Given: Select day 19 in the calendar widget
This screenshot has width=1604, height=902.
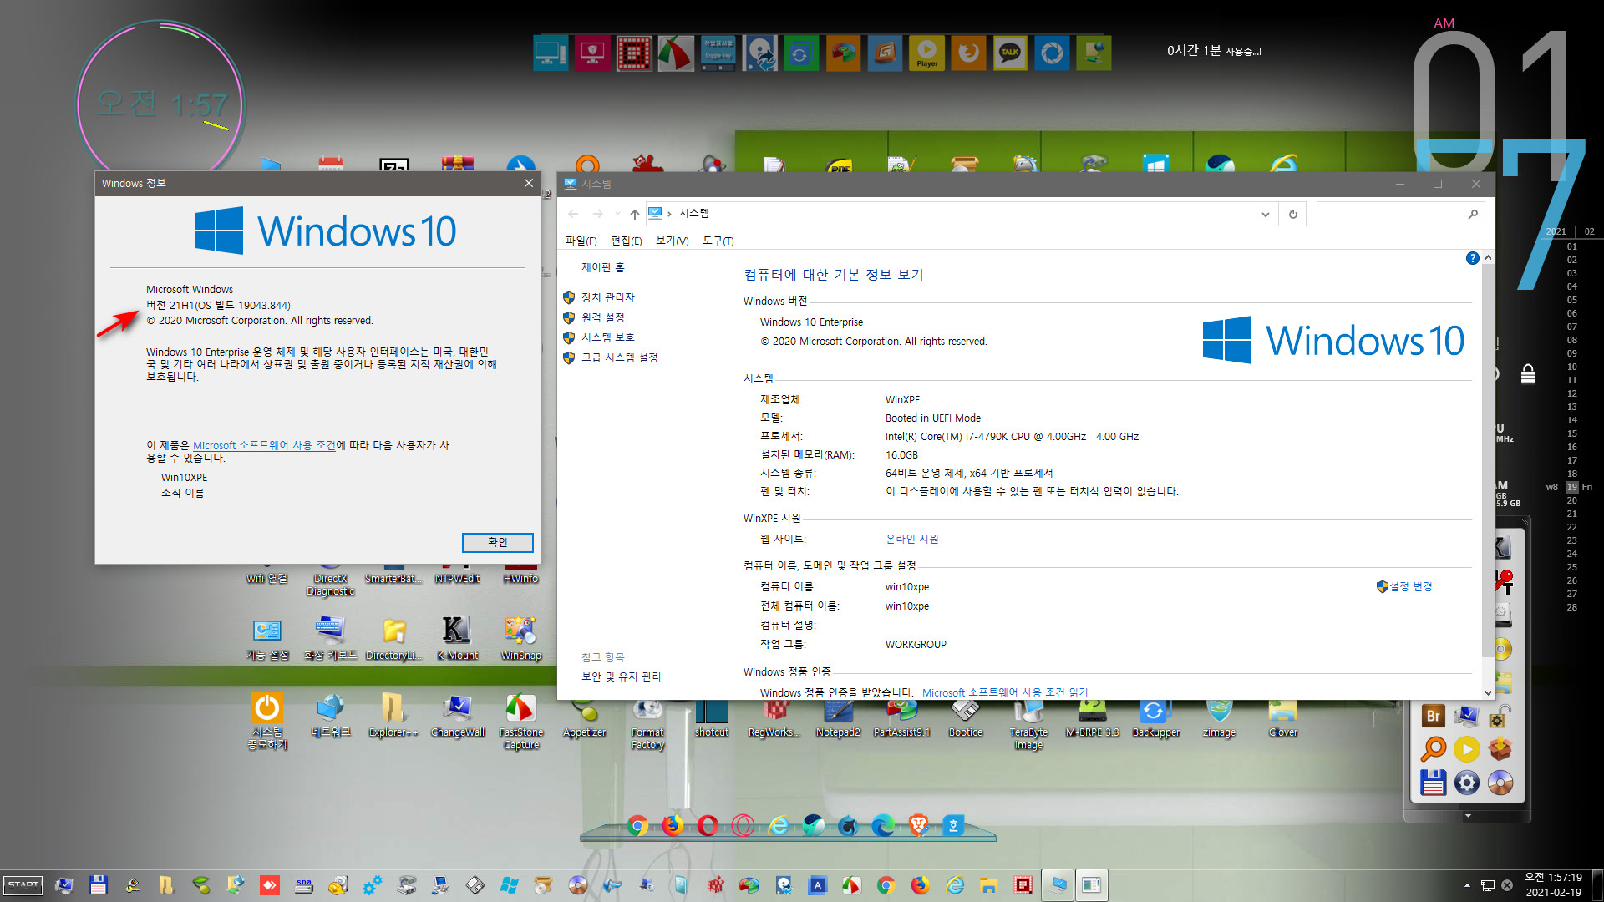Looking at the screenshot, I should click(1571, 487).
